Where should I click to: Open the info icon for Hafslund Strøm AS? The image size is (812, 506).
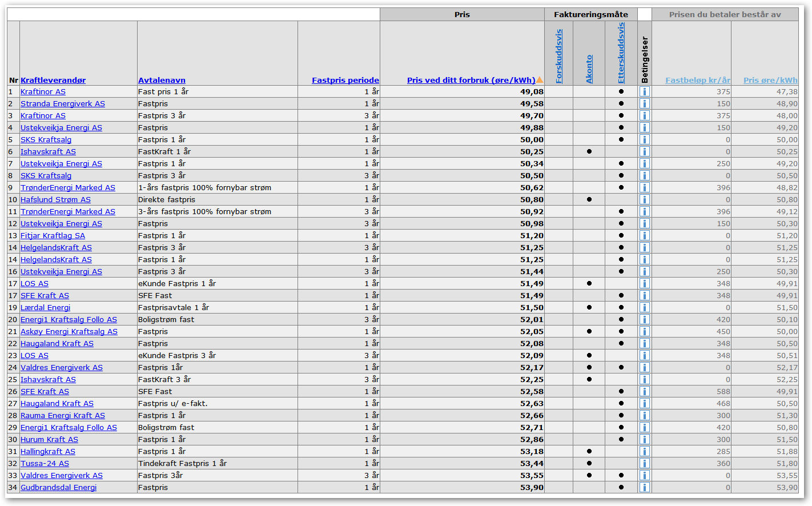[644, 199]
